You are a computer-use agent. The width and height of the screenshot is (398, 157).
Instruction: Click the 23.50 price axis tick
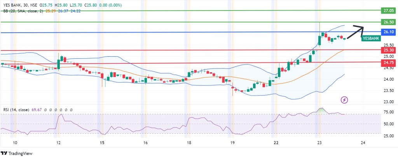tap(389, 91)
